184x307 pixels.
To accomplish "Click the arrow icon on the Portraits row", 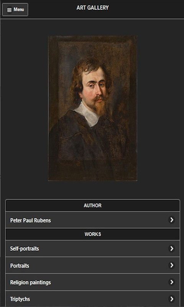I will click(171, 265).
